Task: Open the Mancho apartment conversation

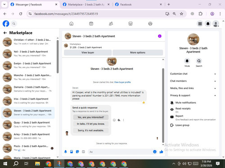Action: [x=28, y=77]
